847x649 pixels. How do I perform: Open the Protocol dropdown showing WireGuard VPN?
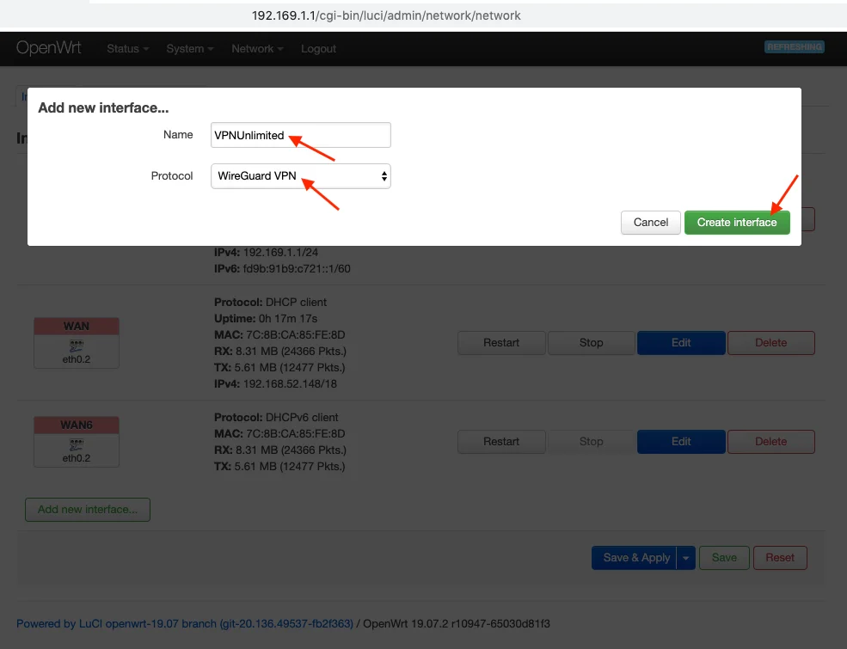(301, 176)
